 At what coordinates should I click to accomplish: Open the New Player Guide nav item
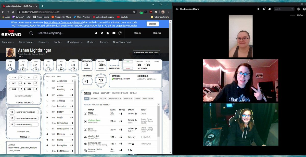coord(122,42)
